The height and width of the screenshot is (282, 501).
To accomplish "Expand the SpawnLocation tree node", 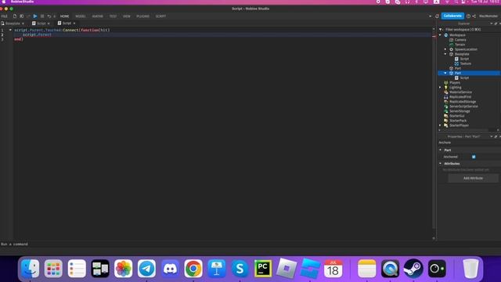I will tap(445, 49).
